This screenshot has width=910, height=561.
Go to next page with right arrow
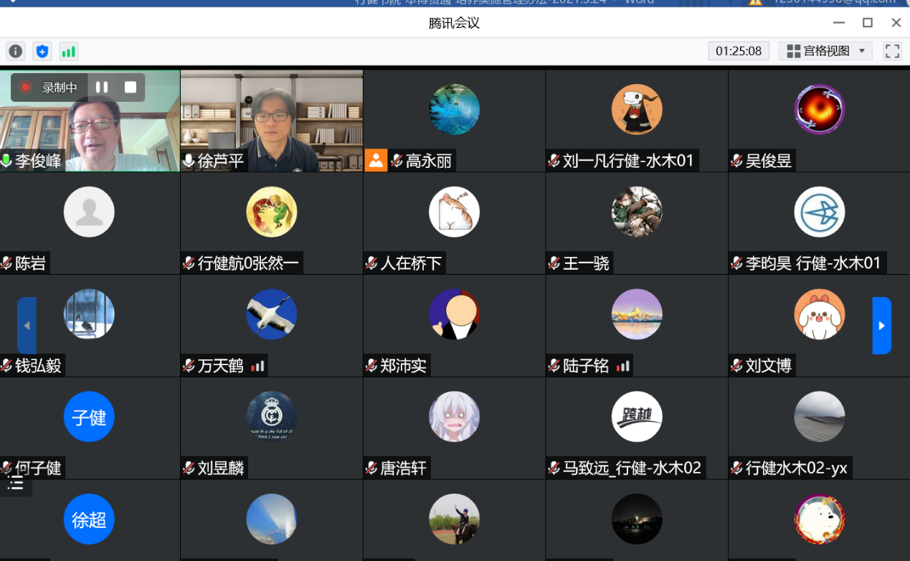coord(881,325)
